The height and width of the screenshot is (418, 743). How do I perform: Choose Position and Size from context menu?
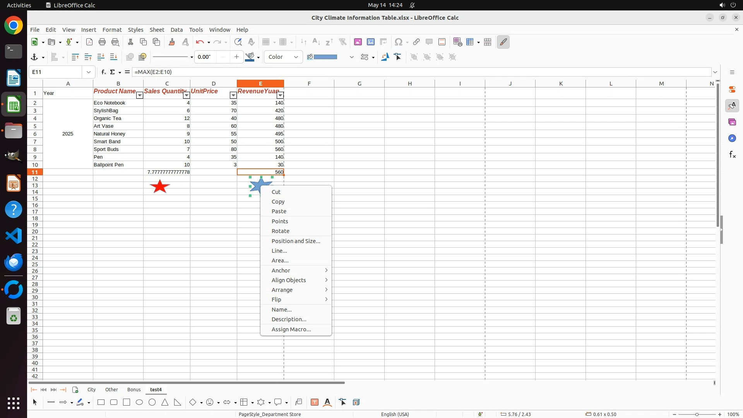[296, 241]
